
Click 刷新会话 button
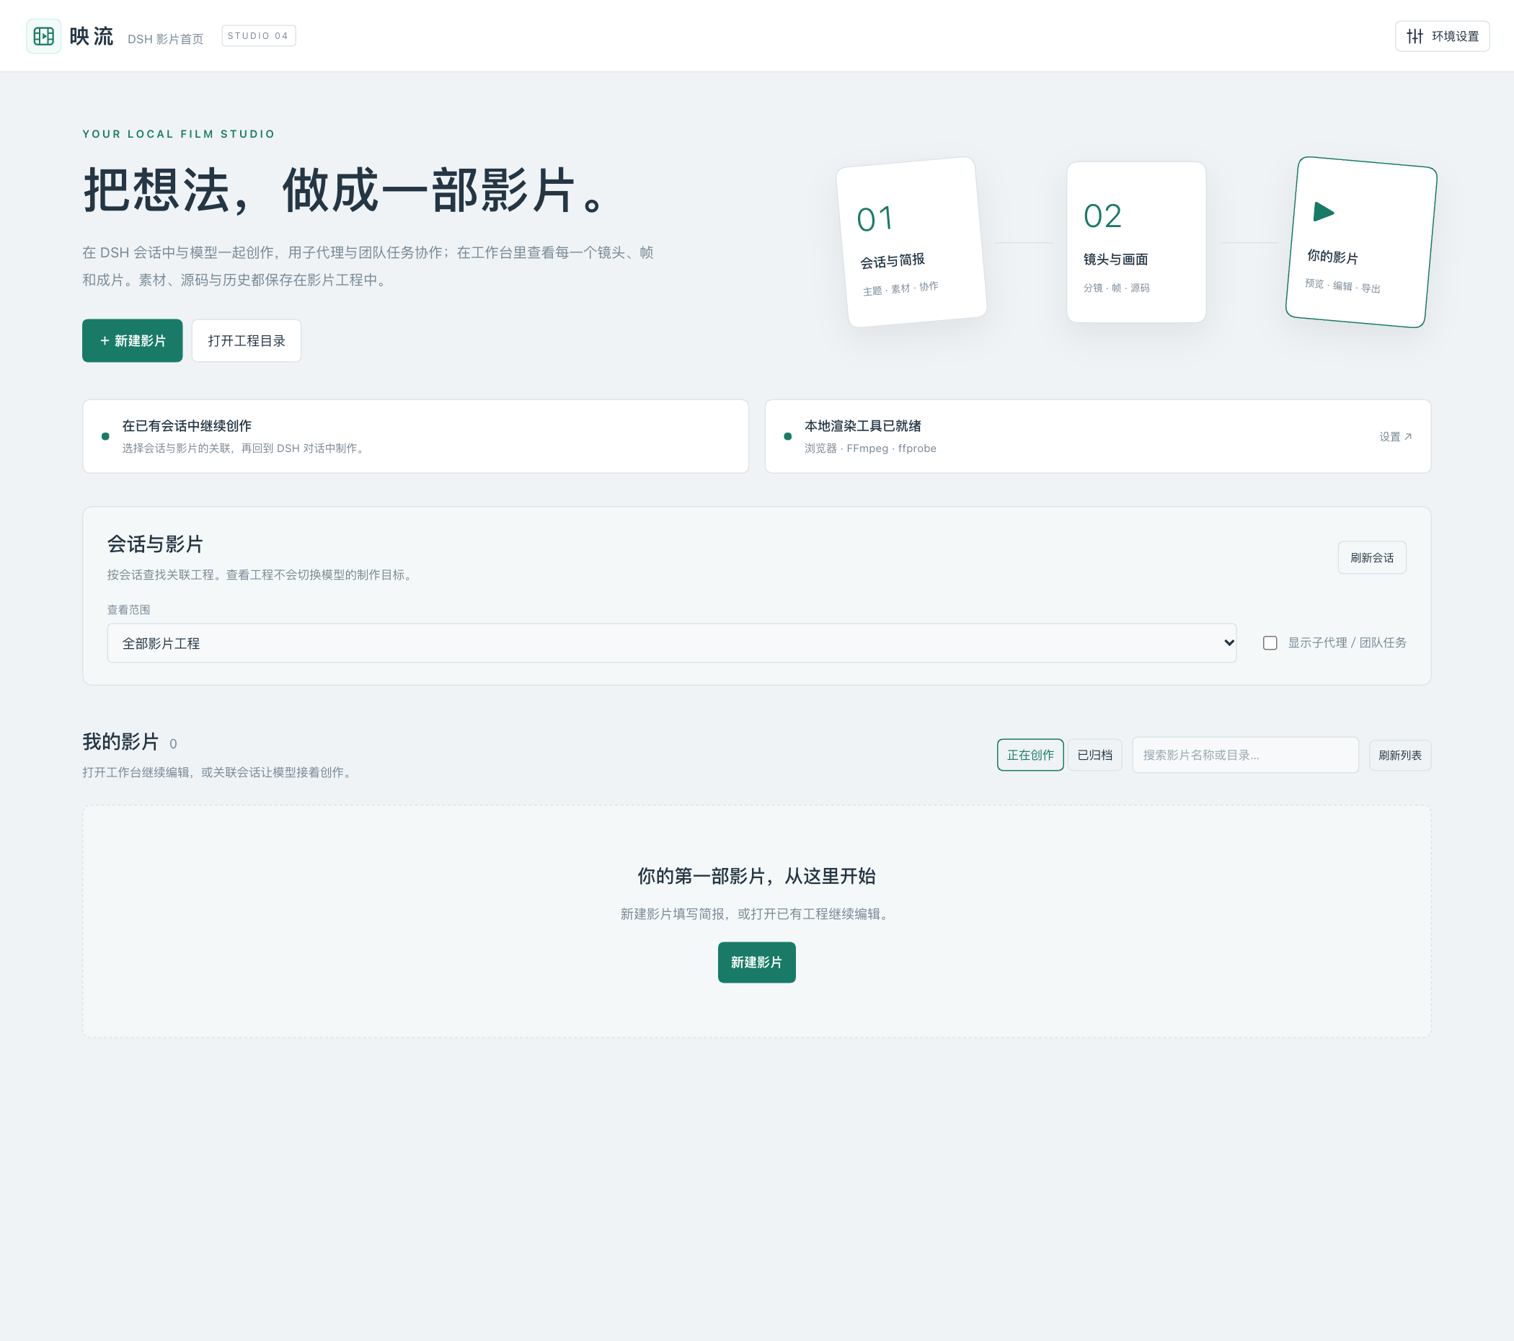click(x=1372, y=558)
